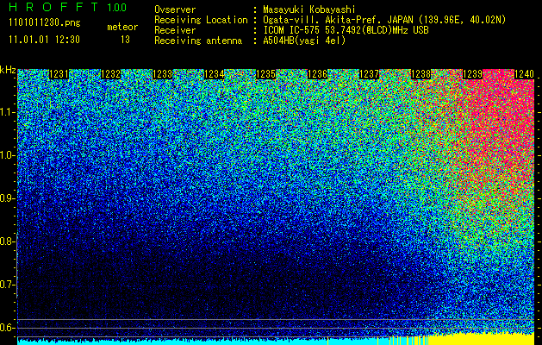Click the 1239 time marker label

472,74
